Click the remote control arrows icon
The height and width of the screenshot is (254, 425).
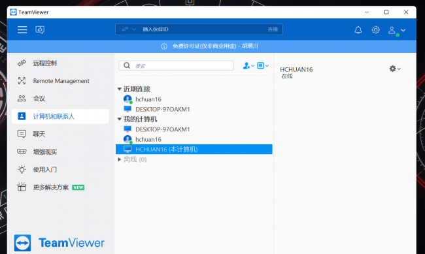pyautogui.click(x=22, y=63)
